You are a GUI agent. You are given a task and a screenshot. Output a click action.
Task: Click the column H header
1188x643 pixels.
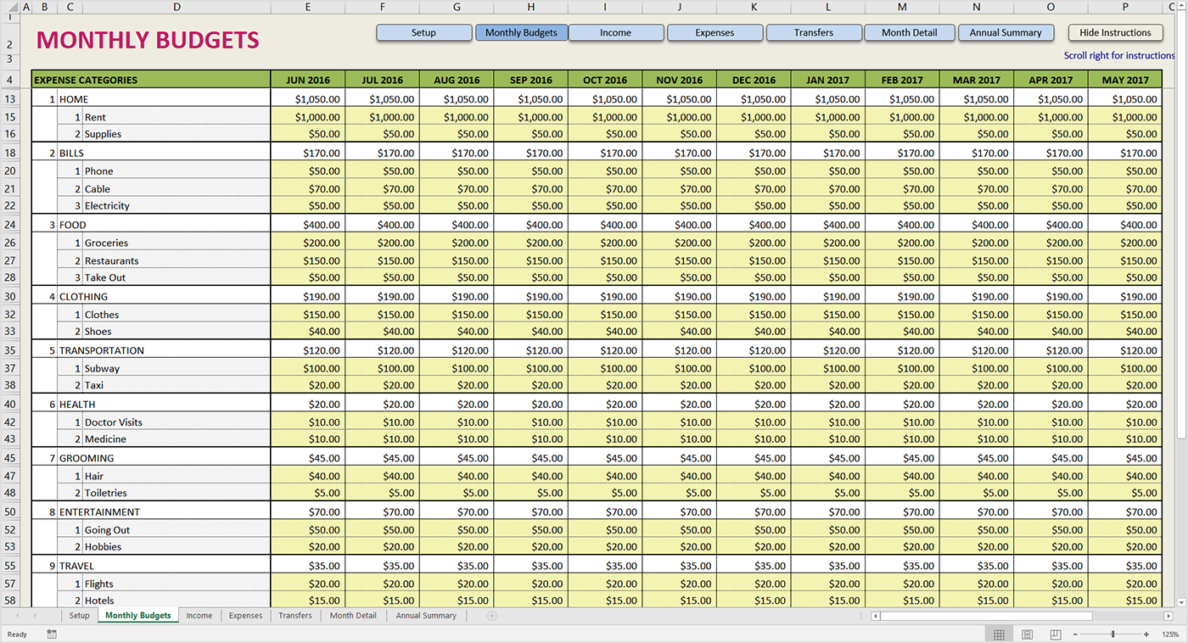pyautogui.click(x=531, y=8)
